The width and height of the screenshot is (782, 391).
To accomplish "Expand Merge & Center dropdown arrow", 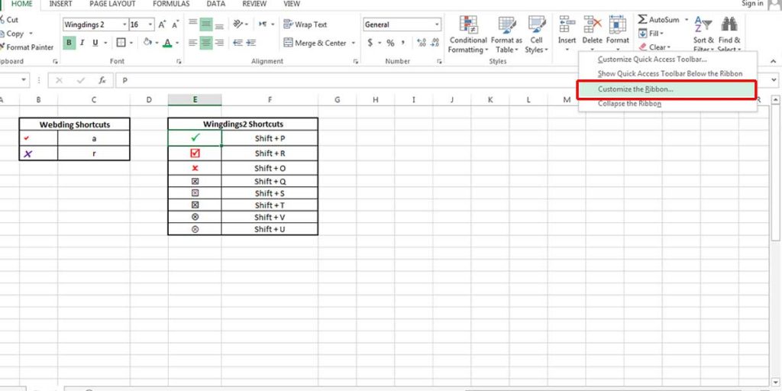I will [354, 43].
